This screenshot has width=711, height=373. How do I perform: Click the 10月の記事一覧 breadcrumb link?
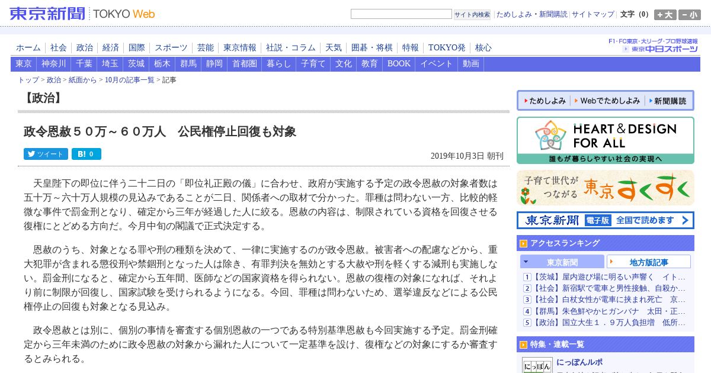tap(130, 80)
